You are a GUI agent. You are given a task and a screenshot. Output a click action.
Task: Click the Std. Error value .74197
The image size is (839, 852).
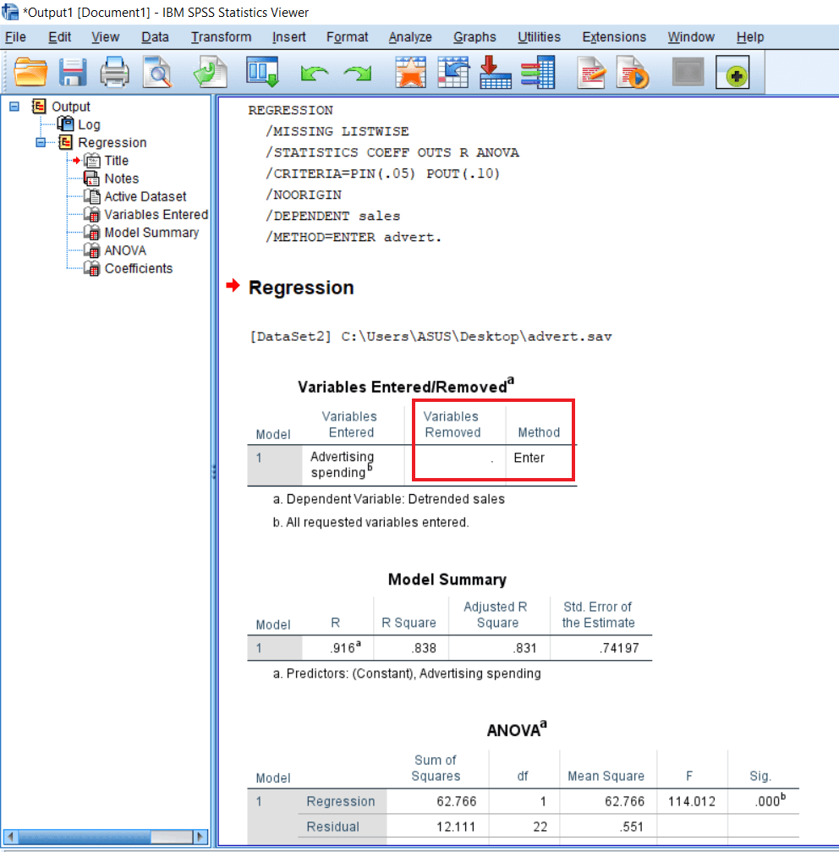tap(619, 648)
